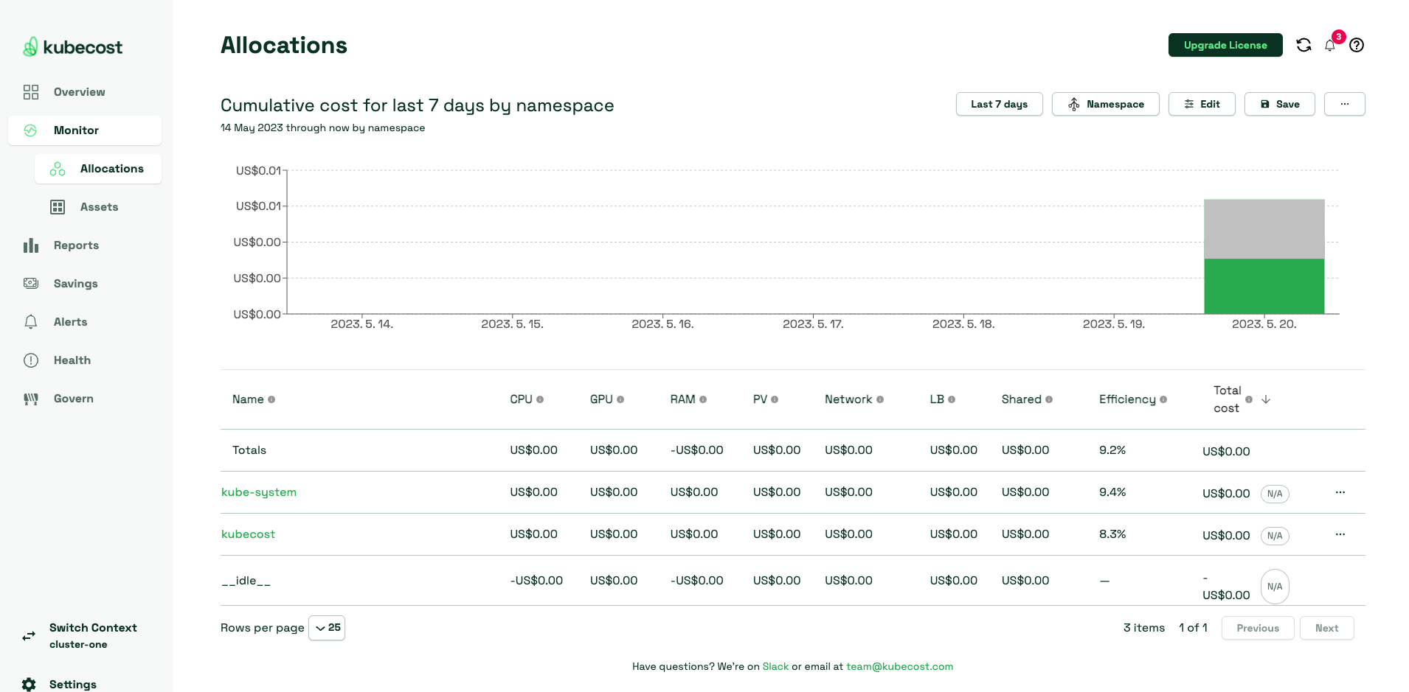The width and height of the screenshot is (1409, 692).
Task: Select the Monitor menu item
Action: (x=85, y=130)
